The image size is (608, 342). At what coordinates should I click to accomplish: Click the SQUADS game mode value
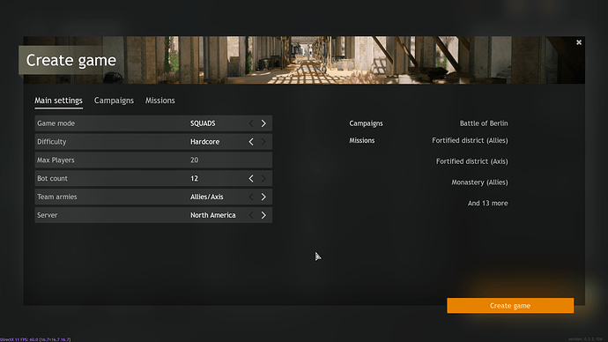pyautogui.click(x=203, y=123)
